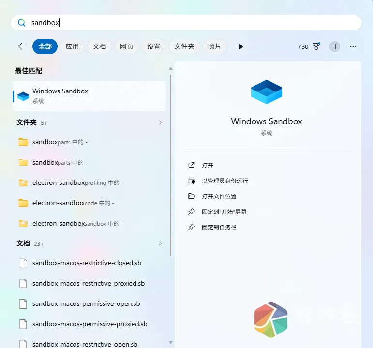Open the rewards trophy icon

click(316, 46)
